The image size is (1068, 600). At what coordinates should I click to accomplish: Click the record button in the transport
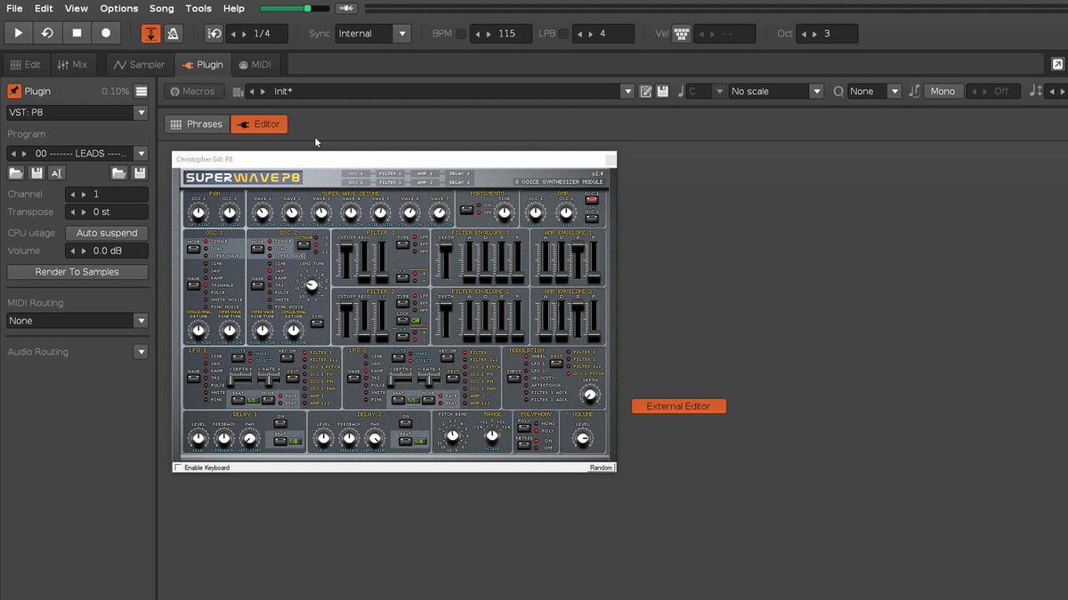click(x=106, y=33)
